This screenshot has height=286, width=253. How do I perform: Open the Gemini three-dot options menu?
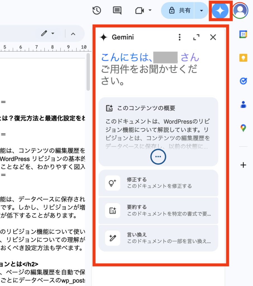coord(180,37)
